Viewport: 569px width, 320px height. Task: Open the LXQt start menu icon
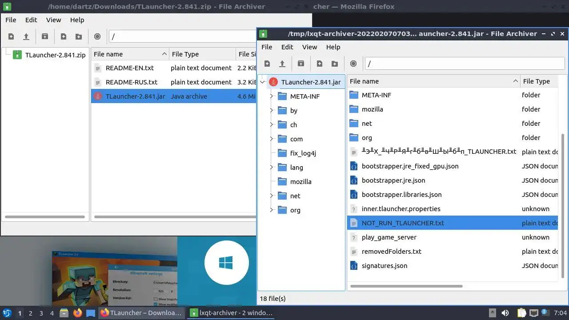[x=7, y=313]
